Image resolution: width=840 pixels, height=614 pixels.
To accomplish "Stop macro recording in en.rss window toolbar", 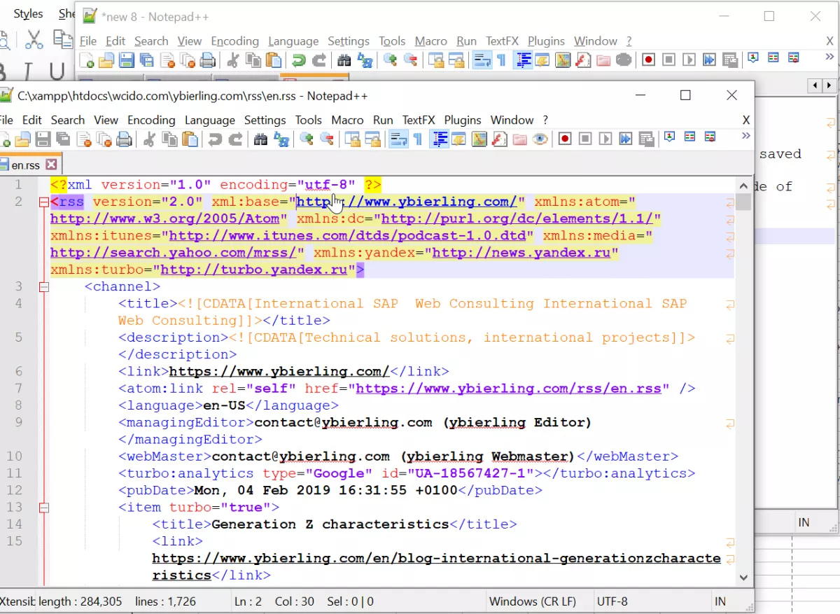I will (x=585, y=139).
